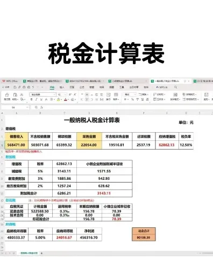
Task: Open the 公式 ribbon tab
Action: tap(82, 87)
